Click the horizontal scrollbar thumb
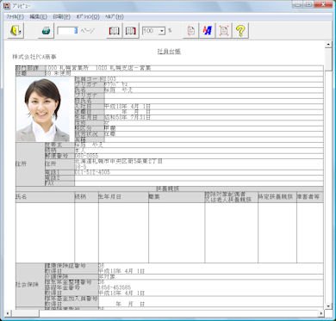Image resolution: width=336 pixels, height=321 pixels. coord(25,313)
